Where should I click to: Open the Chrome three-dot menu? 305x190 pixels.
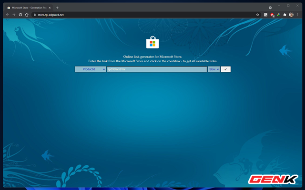(x=297, y=15)
